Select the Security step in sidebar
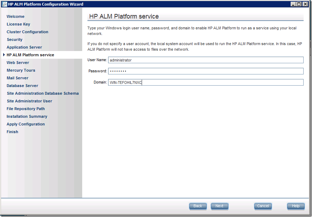312x217 pixels. (x=15, y=39)
